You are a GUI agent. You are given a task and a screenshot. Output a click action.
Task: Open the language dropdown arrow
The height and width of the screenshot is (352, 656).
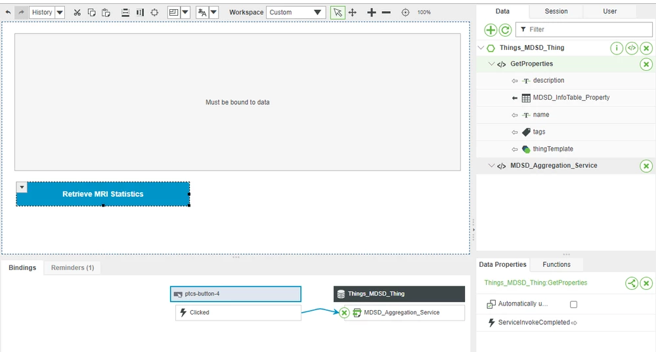coord(214,12)
